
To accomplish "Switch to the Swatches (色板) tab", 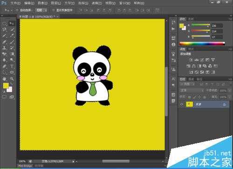I will tap(191, 19).
